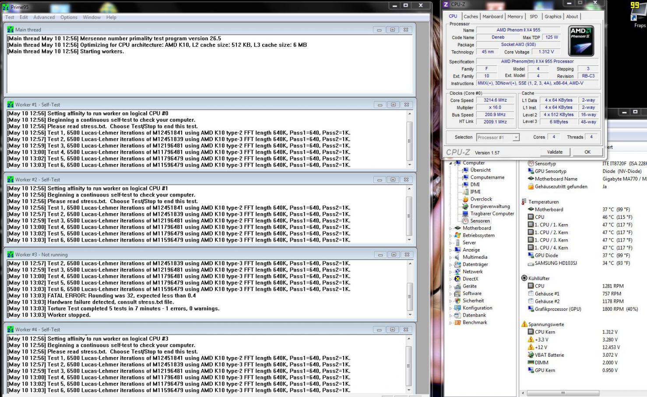
Task: Select Tragbarer Computer in the tree
Action: tap(492, 214)
